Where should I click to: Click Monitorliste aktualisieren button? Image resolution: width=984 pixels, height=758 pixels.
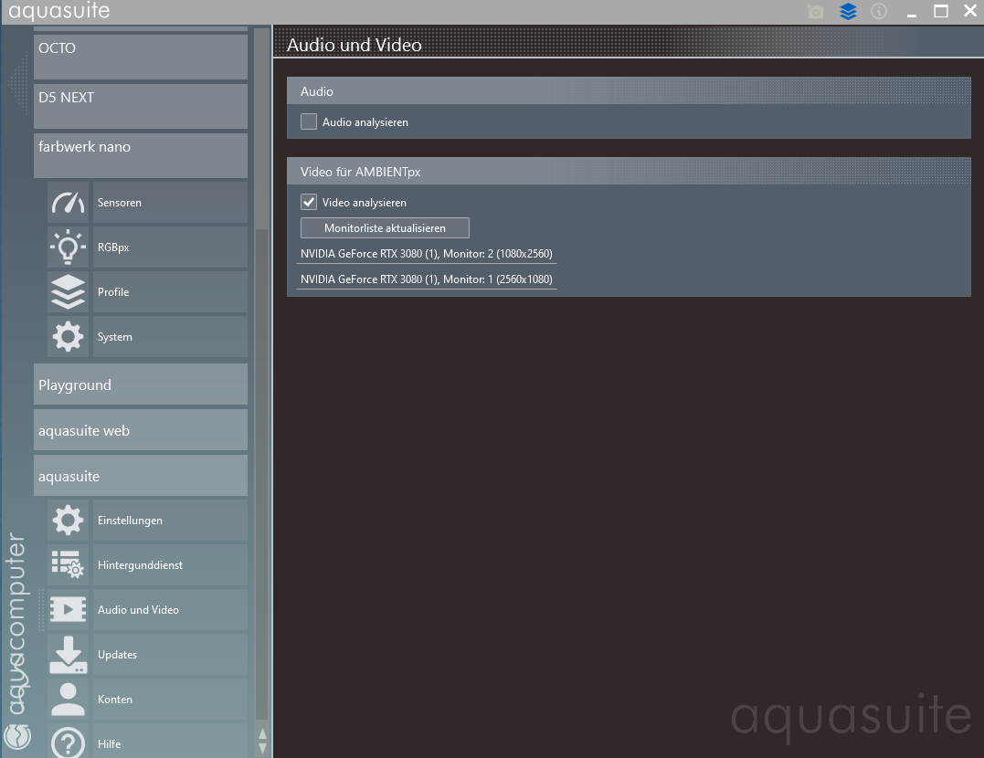[x=385, y=227]
